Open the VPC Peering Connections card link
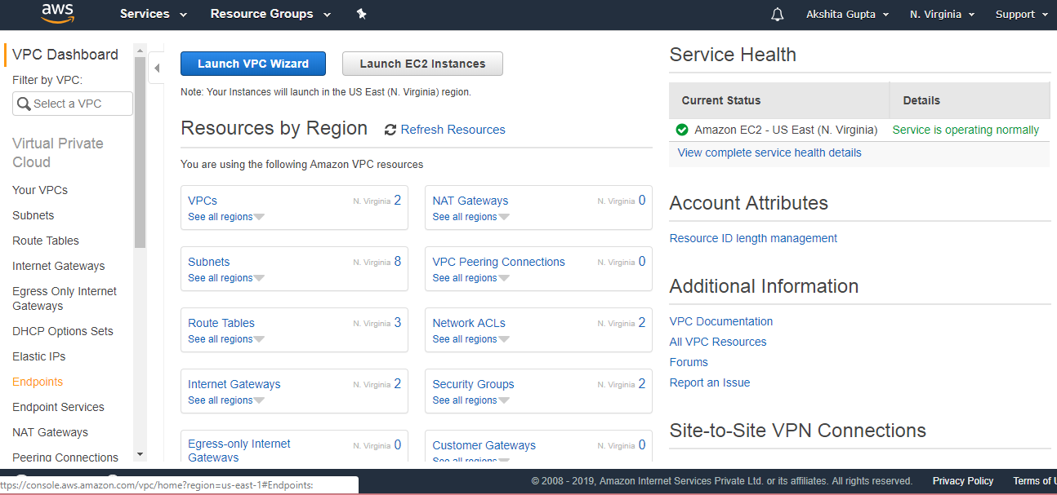Screen dimensions: 1057x495 499,262
